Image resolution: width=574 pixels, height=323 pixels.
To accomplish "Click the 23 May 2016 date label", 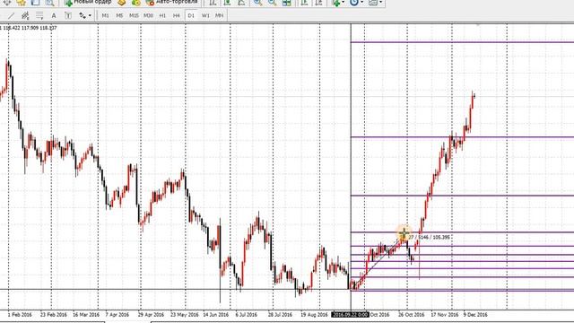I will click(184, 315).
